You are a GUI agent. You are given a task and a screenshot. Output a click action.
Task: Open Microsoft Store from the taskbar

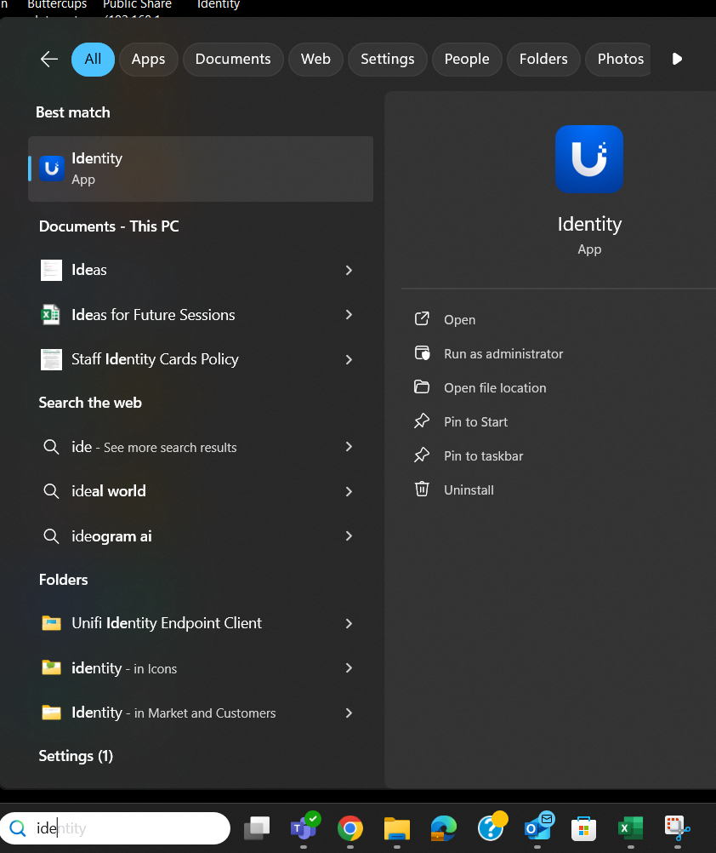583,827
